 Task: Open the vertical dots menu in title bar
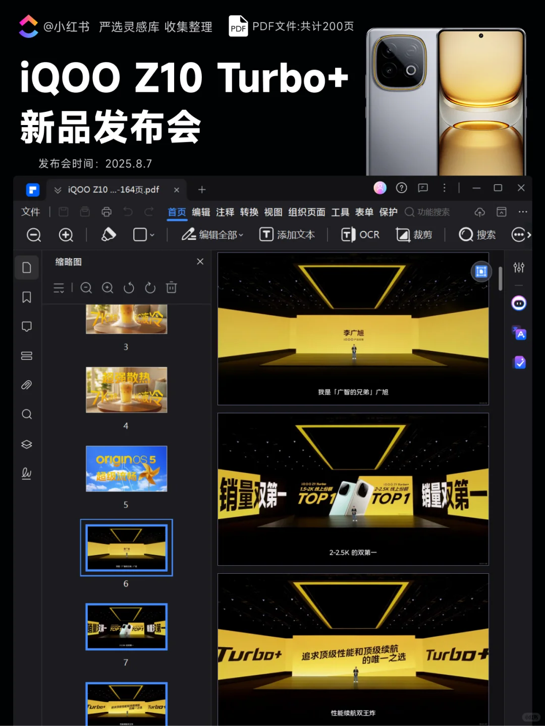point(444,188)
